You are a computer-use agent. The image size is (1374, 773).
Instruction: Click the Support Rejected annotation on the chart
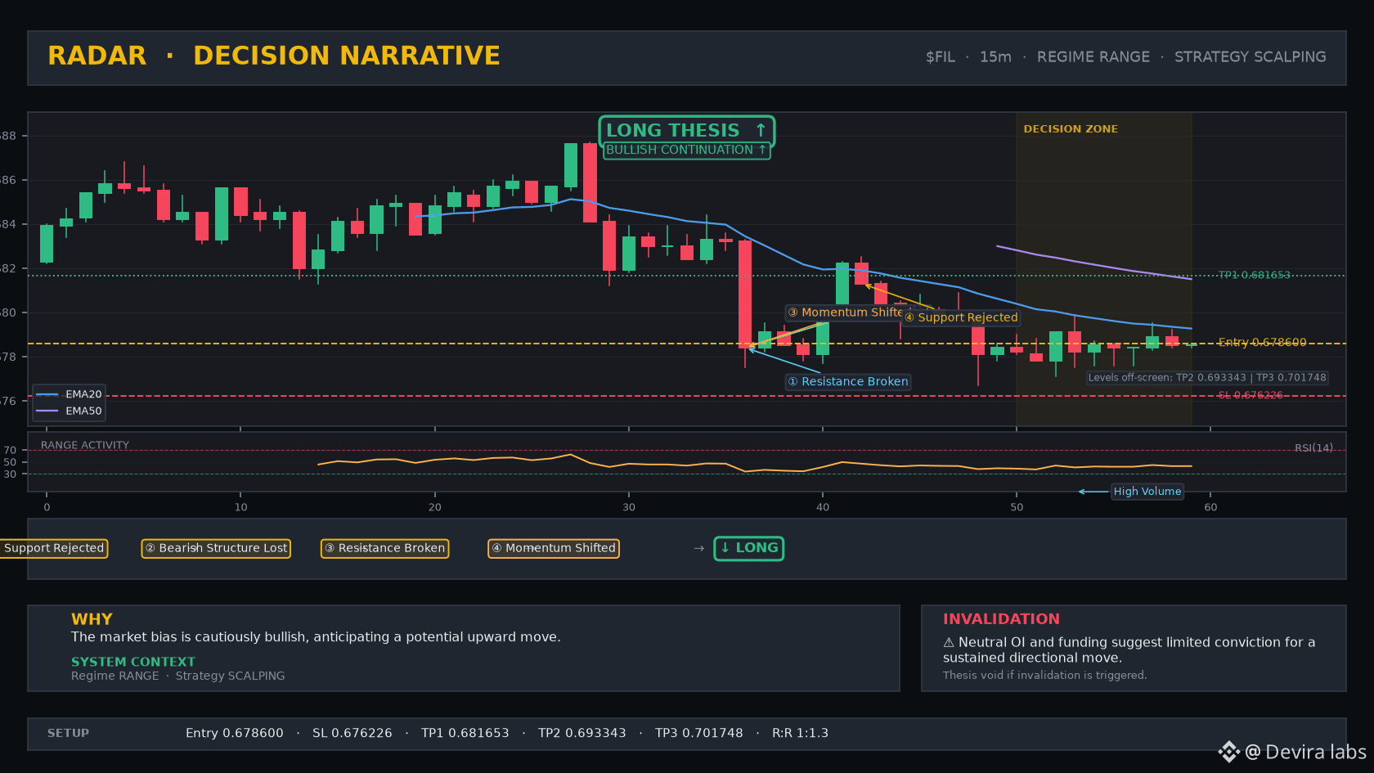[x=961, y=317]
